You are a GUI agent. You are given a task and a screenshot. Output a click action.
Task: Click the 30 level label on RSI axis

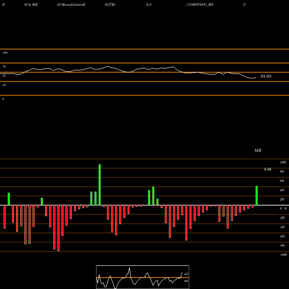click(x=4, y=85)
